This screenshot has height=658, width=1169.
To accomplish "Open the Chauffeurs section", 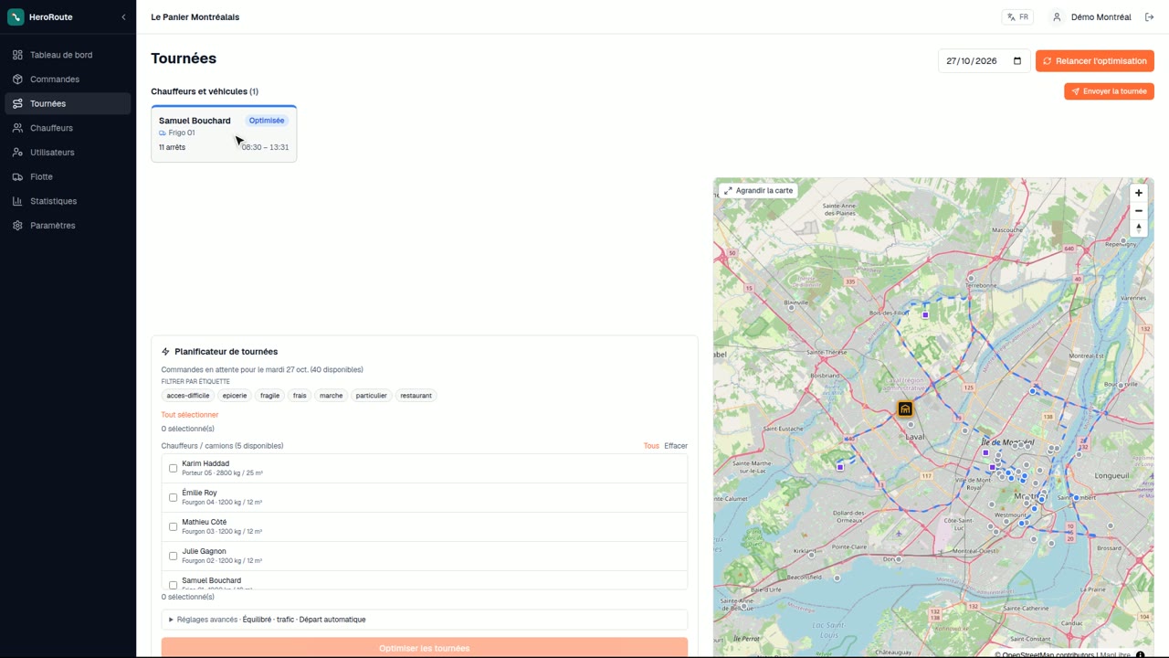I will tap(68, 128).
